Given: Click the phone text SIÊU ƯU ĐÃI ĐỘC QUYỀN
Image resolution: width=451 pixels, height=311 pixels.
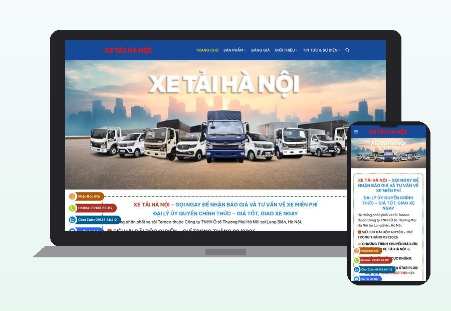Looking at the screenshot, I should point(385,234).
